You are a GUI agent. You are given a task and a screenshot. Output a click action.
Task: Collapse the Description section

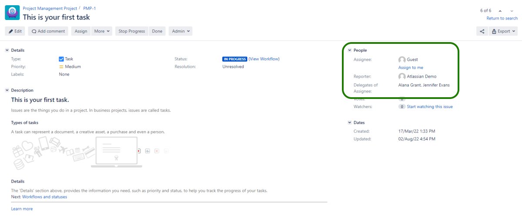[7, 90]
